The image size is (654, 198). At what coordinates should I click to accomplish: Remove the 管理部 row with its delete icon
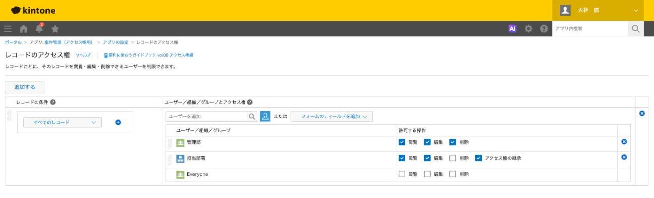click(624, 142)
